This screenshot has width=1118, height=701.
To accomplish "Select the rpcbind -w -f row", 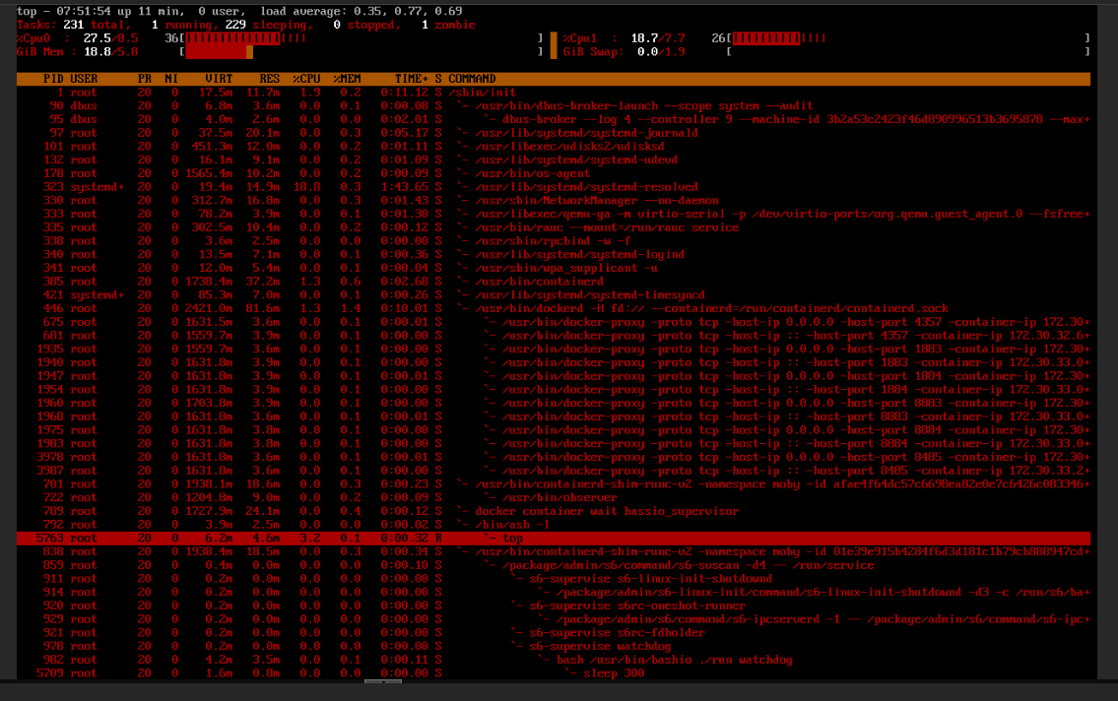I will pyautogui.click(x=554, y=241).
